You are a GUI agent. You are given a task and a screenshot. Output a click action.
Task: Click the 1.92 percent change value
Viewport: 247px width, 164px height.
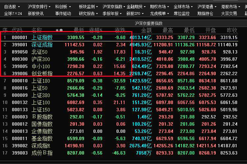coord(98,52)
